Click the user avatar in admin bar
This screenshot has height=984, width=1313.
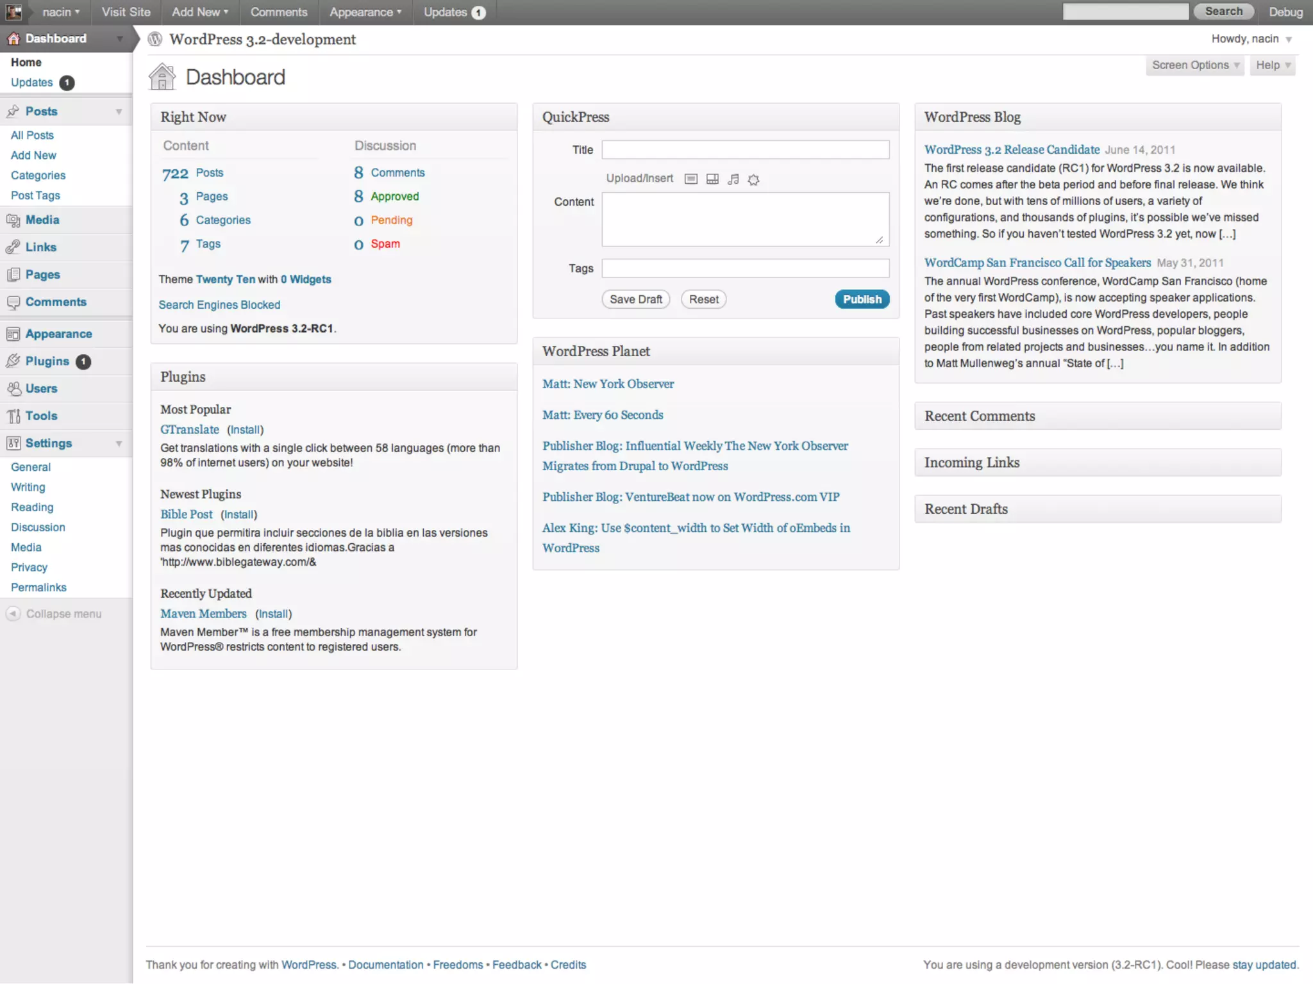[x=13, y=12]
